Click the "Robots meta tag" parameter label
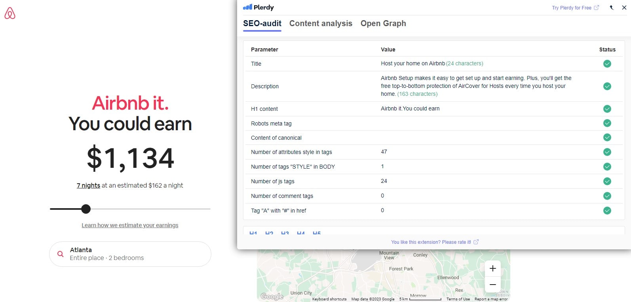 tap(271, 123)
